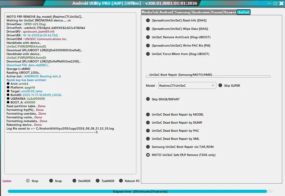This screenshot has height=196, width=285.
Task: Click 'Rebooting device... Done' log line
Action: pyautogui.click(x=24, y=125)
